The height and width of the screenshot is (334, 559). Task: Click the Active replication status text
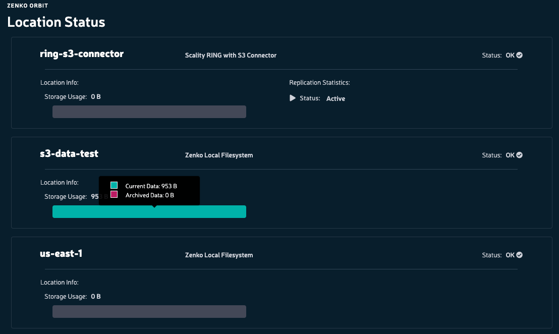coord(336,99)
